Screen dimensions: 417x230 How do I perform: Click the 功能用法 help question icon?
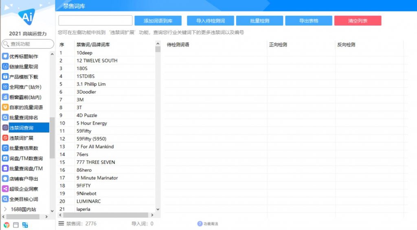(x=200, y=224)
